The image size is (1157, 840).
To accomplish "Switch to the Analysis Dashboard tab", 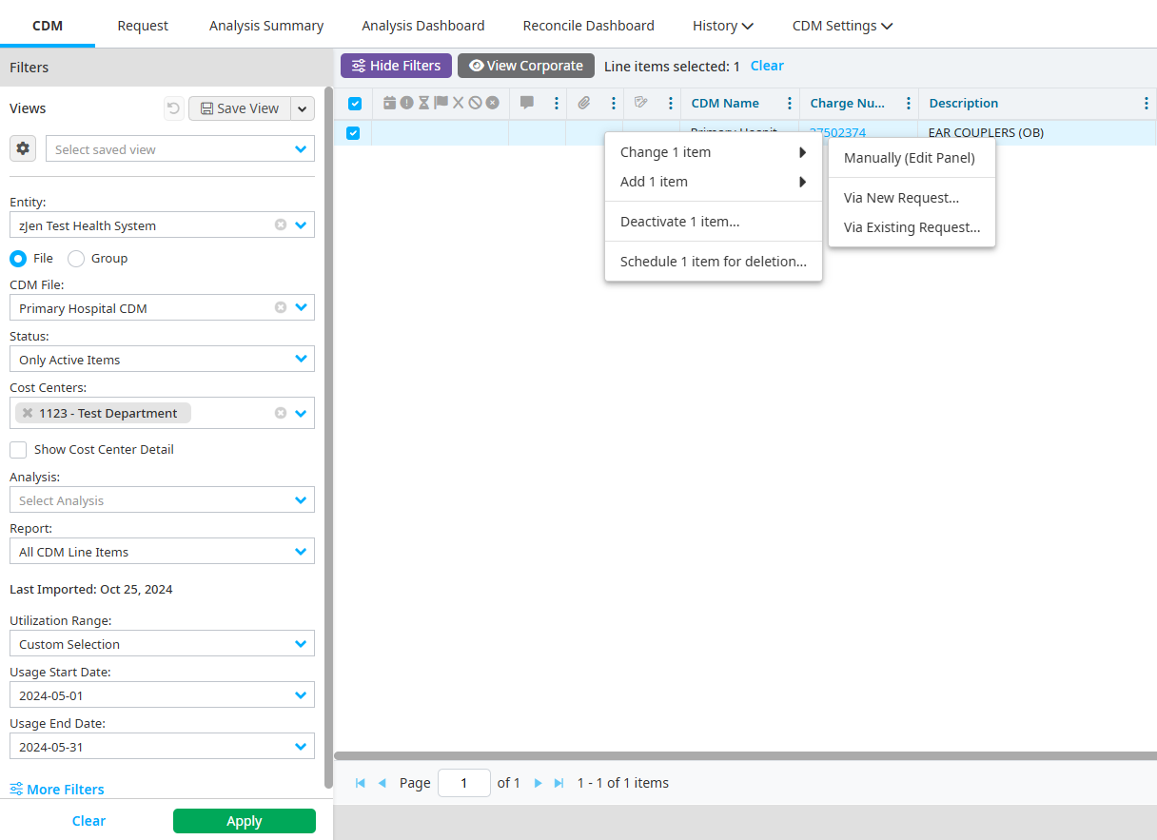I will (422, 26).
